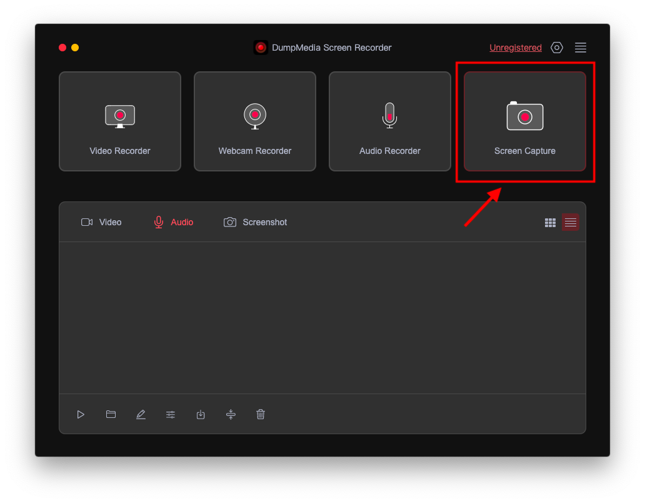The height and width of the screenshot is (503, 645).
Task: Switch to the Audio tab
Action: coord(173,222)
